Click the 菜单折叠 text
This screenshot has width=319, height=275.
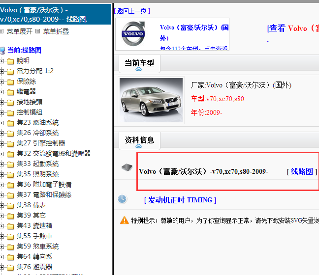pos(56,31)
